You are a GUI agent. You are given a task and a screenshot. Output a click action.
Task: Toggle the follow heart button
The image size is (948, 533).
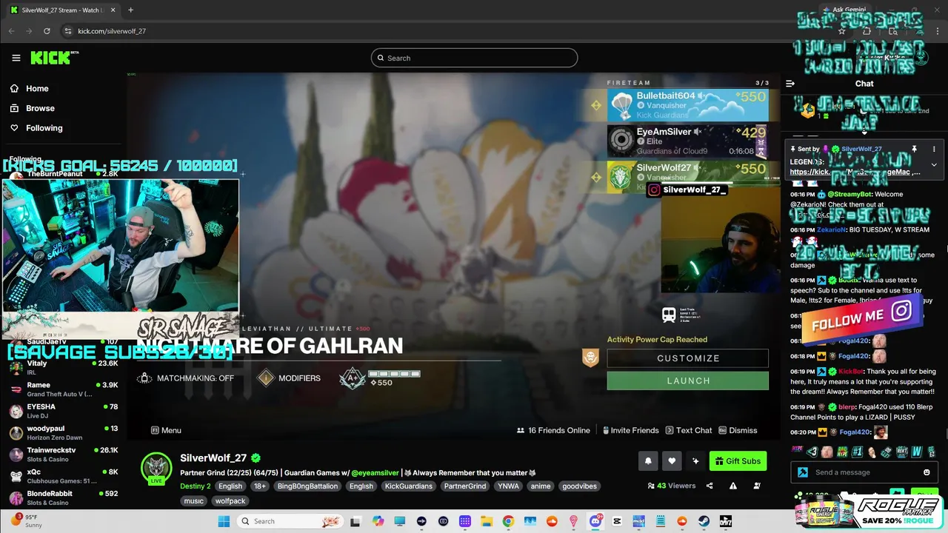click(x=672, y=461)
